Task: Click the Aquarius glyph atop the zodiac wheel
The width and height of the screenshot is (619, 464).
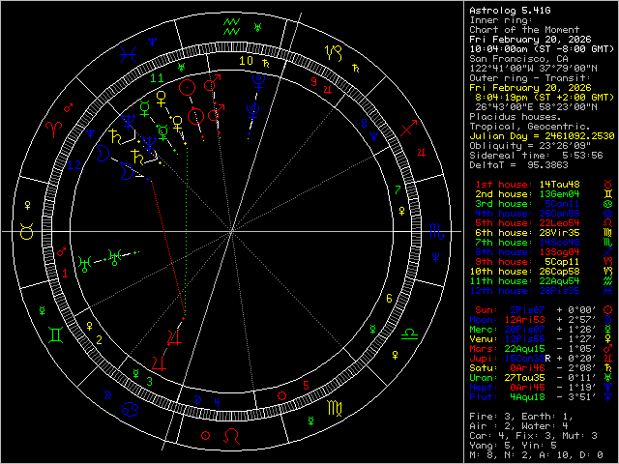Action: 231,24
